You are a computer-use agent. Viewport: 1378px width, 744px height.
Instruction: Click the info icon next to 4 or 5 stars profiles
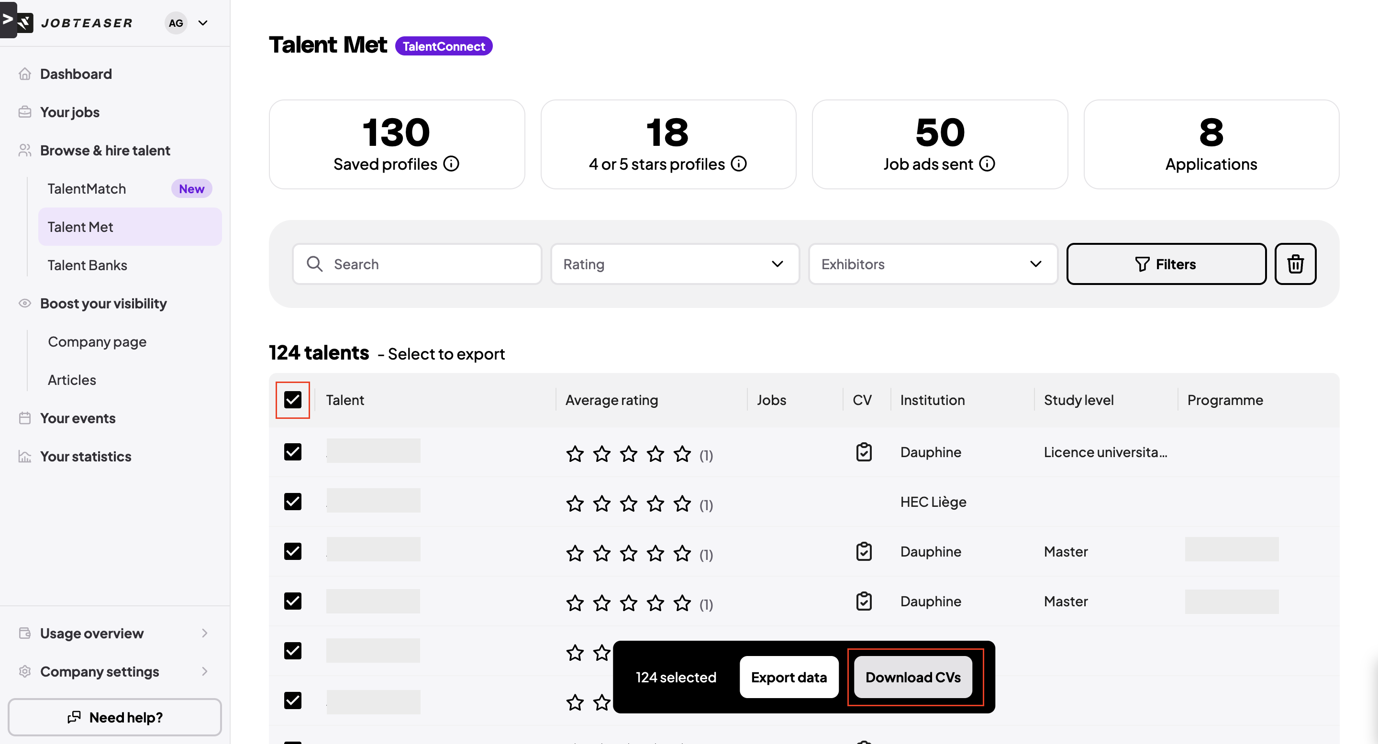click(738, 164)
